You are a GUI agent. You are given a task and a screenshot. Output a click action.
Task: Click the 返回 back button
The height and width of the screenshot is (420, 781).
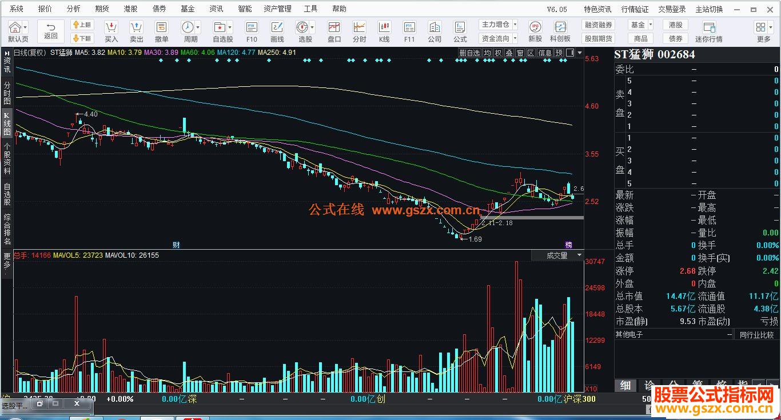[51, 31]
